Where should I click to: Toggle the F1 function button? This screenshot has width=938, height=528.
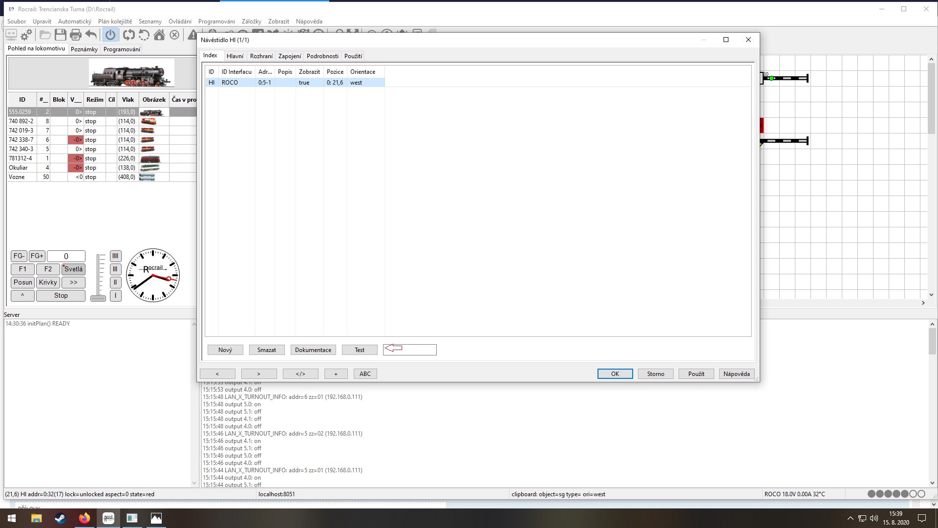click(x=22, y=269)
